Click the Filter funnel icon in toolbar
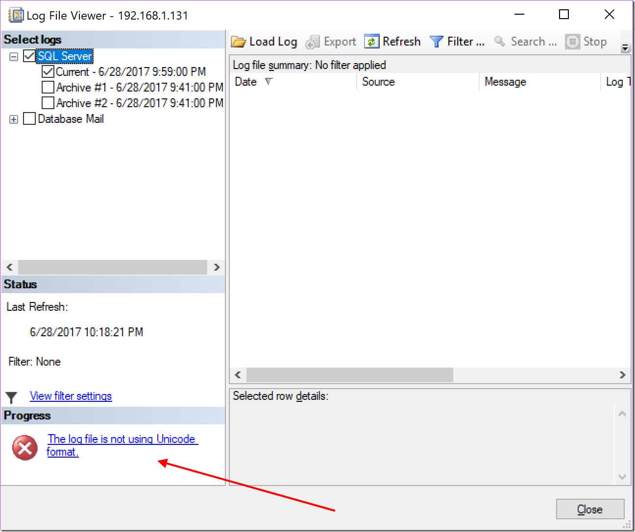 pos(436,42)
